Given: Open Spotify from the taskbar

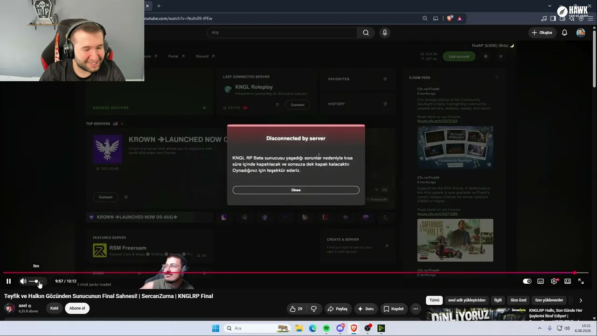Looking at the screenshot, I should [x=326, y=329].
